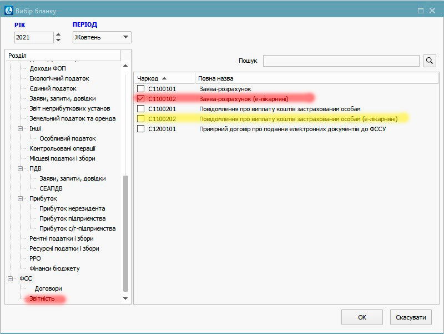This screenshot has width=444, height=334.
Task: Click into the Пошук search field
Action: (341, 61)
